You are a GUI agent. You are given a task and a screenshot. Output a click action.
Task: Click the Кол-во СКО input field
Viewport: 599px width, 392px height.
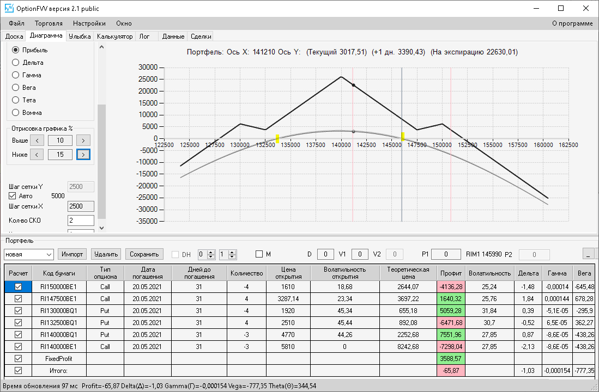coord(81,220)
